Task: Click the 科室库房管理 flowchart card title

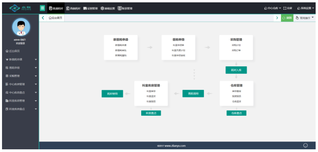Action: (x=151, y=86)
